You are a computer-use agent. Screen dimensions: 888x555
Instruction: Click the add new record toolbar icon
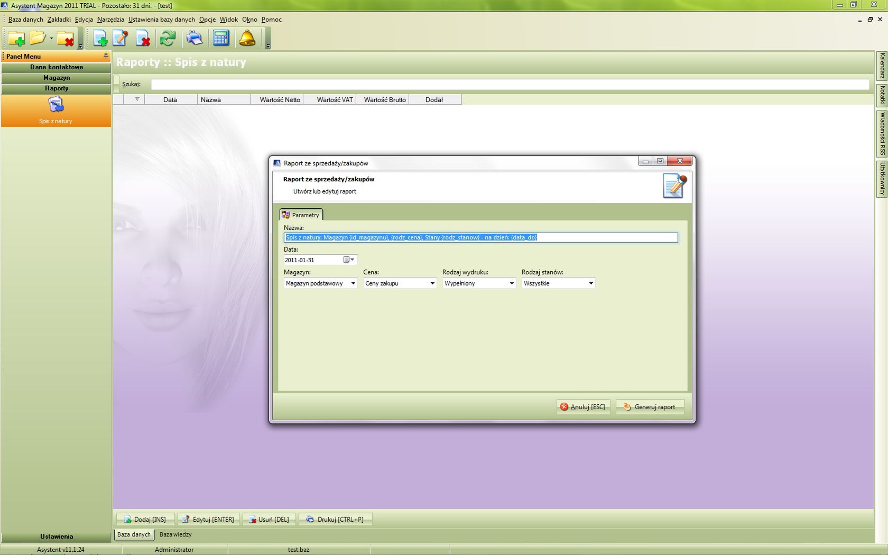click(100, 38)
